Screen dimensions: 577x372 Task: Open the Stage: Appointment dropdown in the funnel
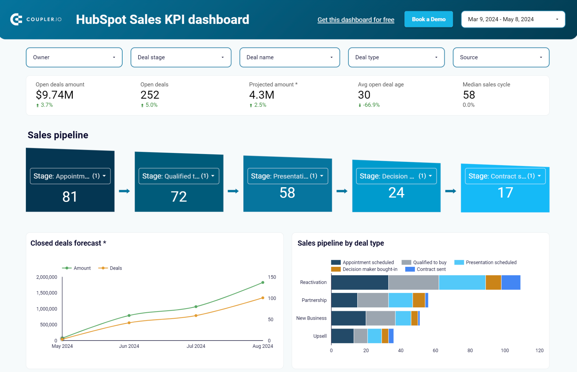tap(70, 176)
